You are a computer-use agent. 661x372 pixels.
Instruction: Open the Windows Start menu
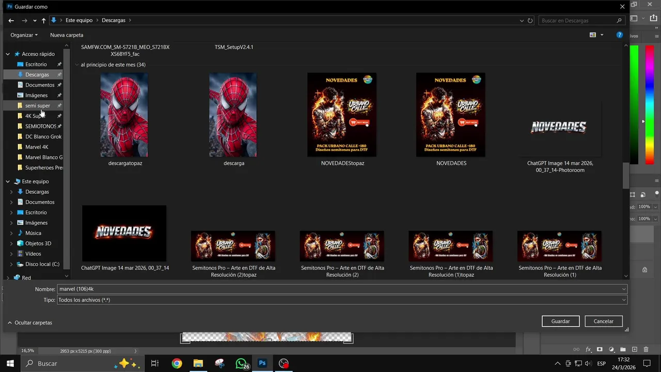point(10,363)
